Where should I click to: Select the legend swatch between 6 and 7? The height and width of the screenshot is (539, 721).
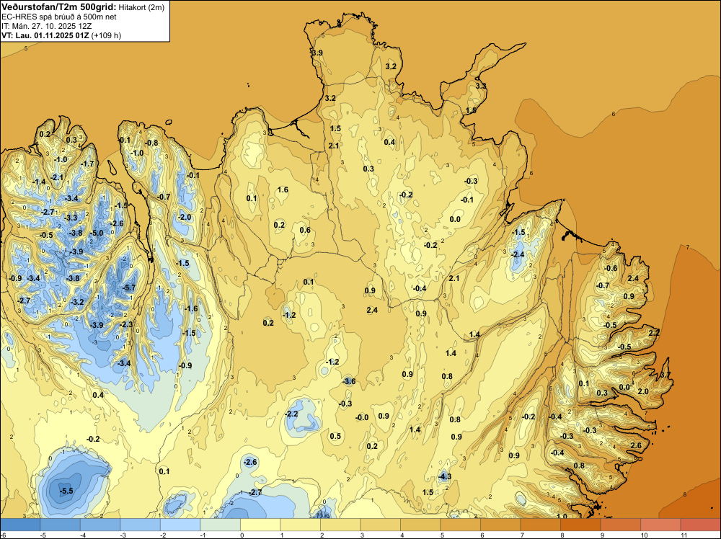[500, 525]
